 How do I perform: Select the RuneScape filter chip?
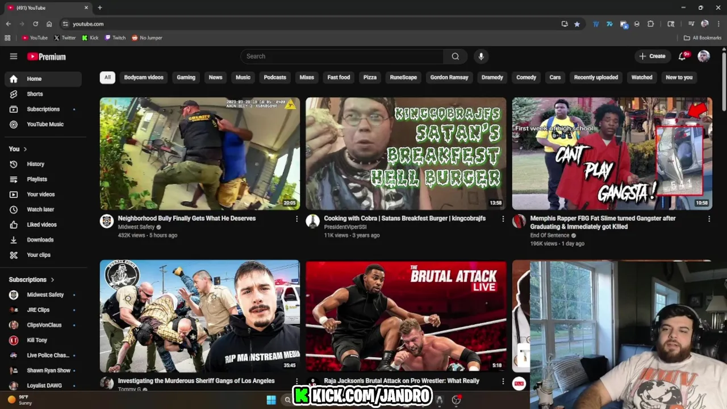click(x=403, y=77)
